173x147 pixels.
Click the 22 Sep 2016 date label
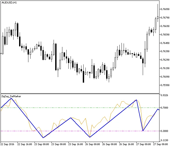[7, 144]
